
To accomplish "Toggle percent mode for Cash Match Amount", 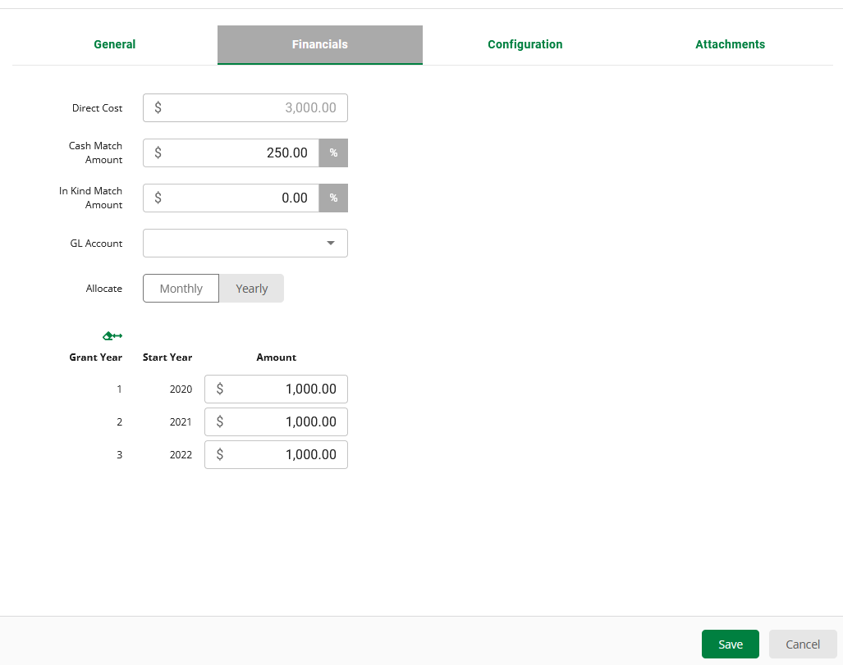I will pyautogui.click(x=333, y=153).
